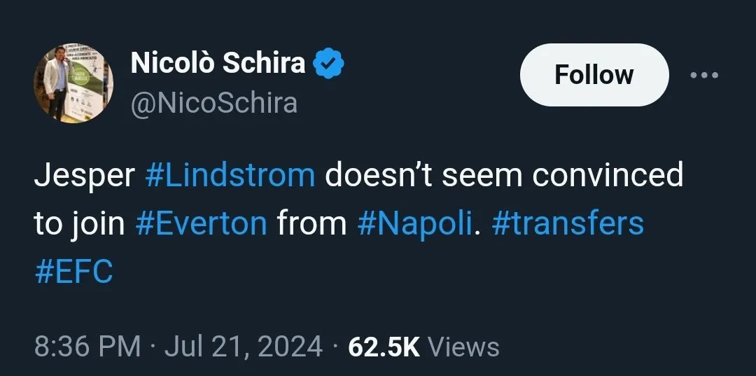Open Nicolò Schira's profile picture
This screenshot has width=756, height=376.
73,83
